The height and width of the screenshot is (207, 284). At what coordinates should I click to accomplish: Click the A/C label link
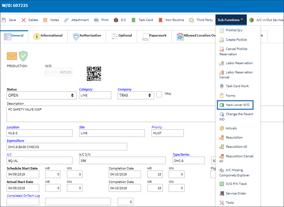[9, 155]
